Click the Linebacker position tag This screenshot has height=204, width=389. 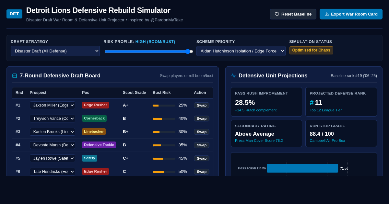coord(94,131)
